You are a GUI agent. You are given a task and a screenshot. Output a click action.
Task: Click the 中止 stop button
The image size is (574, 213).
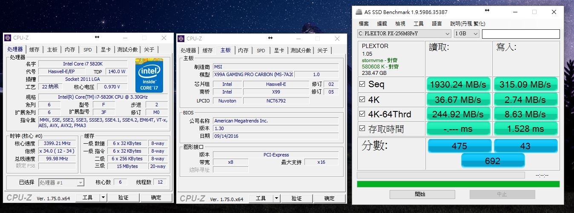pos(502,194)
